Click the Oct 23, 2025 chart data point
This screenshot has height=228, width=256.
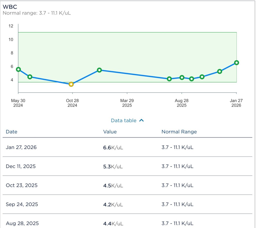(x=202, y=77)
